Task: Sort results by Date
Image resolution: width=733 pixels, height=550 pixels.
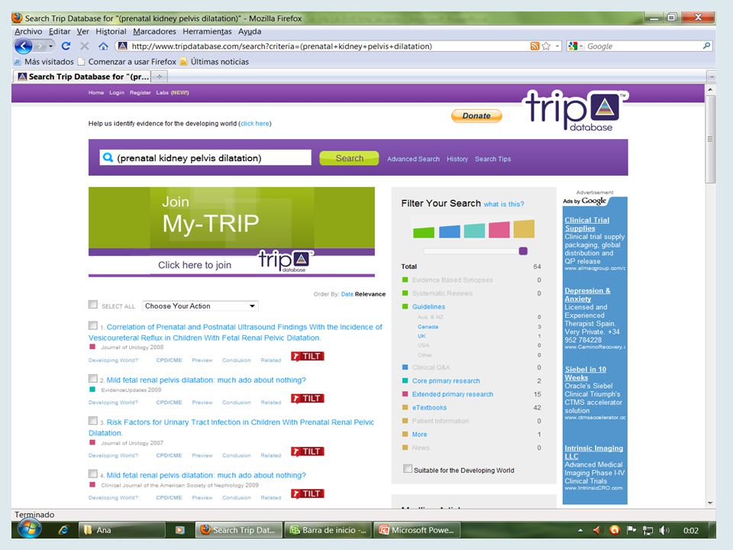Action: (347, 294)
